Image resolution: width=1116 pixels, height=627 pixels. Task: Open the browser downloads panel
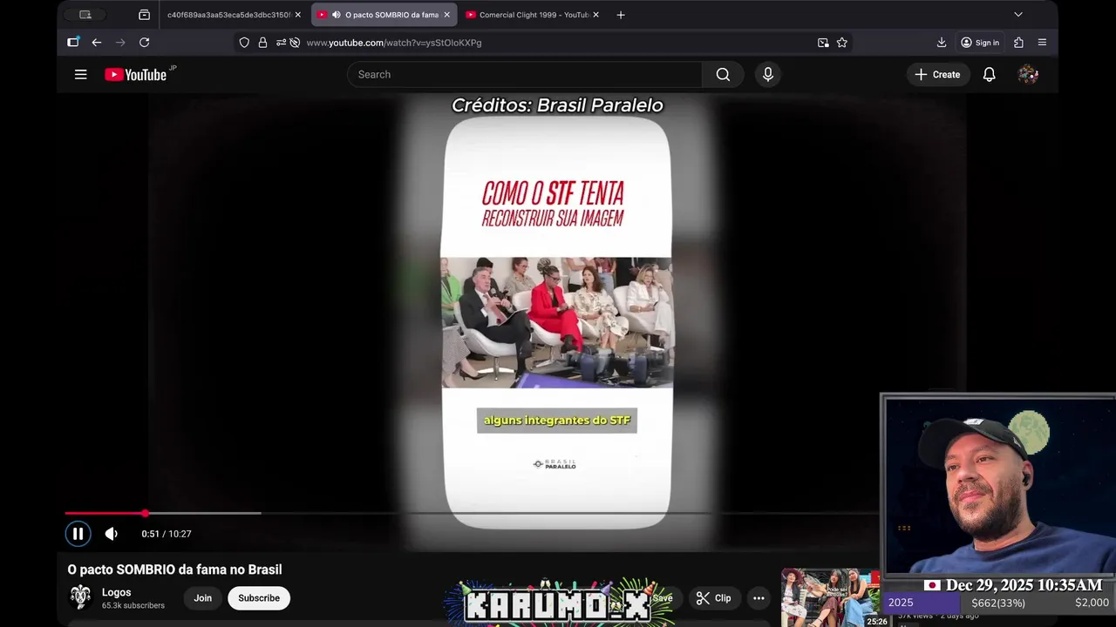pyautogui.click(x=942, y=43)
